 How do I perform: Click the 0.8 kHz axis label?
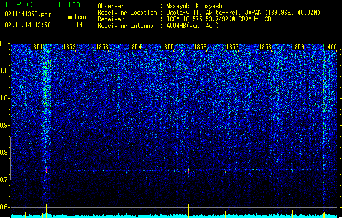point(5,153)
